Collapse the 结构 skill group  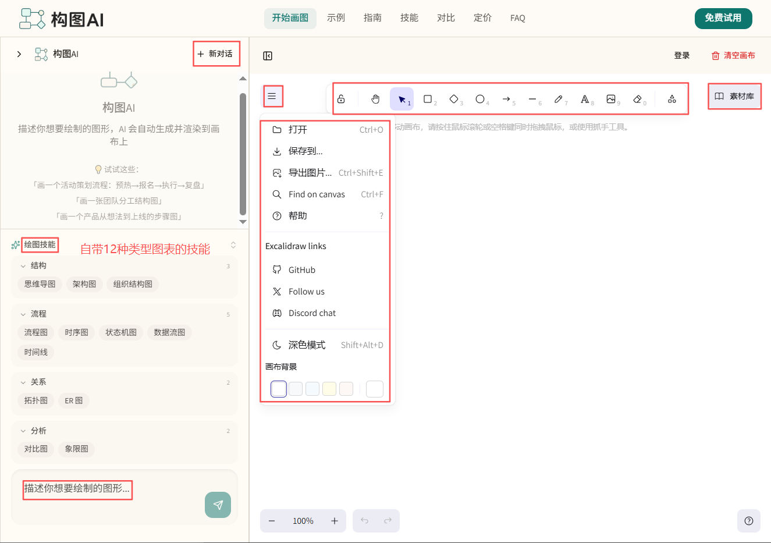click(x=23, y=266)
